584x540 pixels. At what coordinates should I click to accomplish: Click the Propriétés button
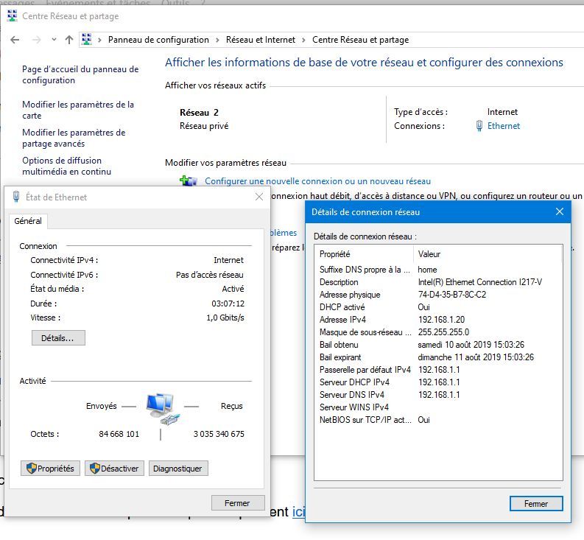(x=50, y=469)
